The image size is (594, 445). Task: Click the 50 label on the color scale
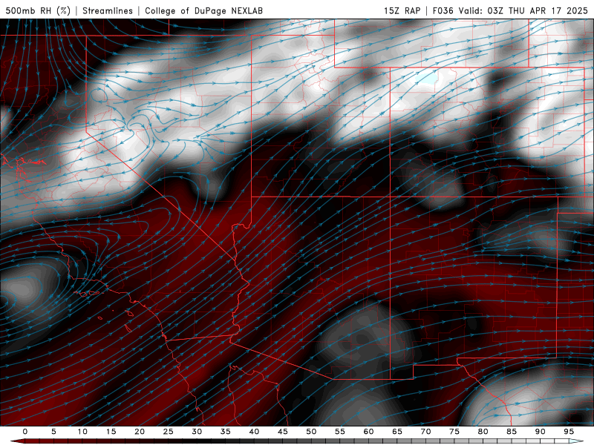coord(311,432)
